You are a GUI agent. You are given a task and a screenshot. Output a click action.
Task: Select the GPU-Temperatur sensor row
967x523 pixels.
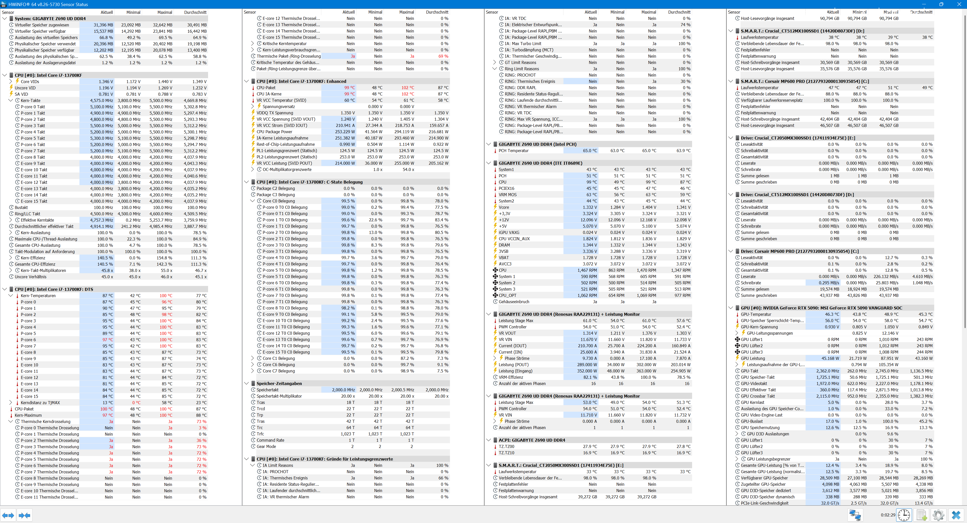pos(756,314)
